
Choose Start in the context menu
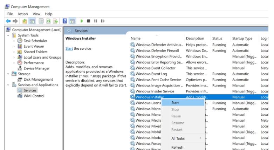(x=183, y=103)
